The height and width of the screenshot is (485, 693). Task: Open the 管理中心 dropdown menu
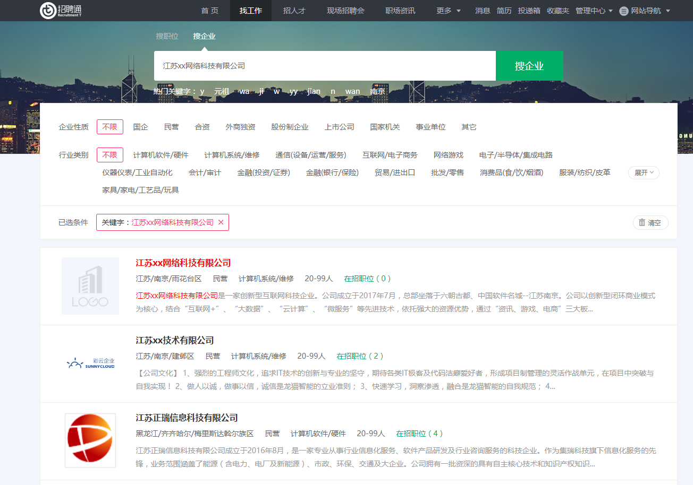594,11
